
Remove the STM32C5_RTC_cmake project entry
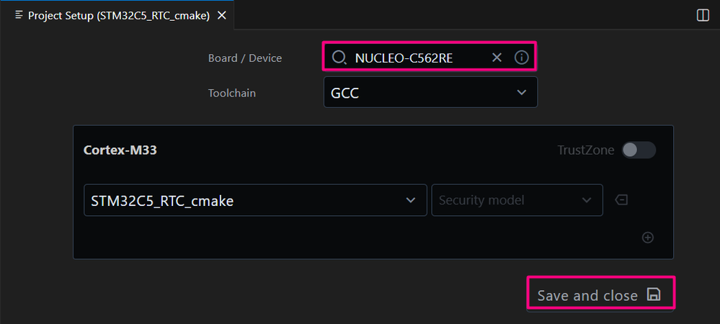[x=621, y=200]
